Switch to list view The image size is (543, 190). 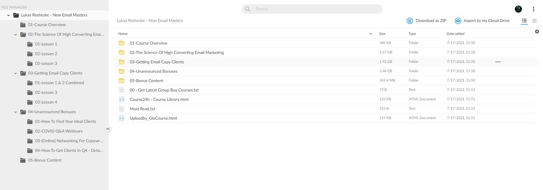[x=524, y=21]
